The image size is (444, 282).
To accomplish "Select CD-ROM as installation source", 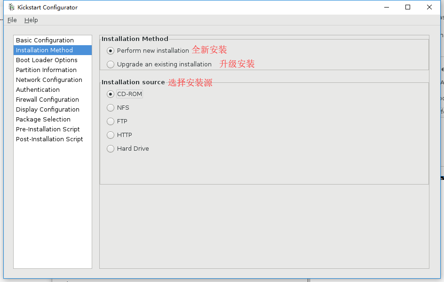I will pos(111,94).
